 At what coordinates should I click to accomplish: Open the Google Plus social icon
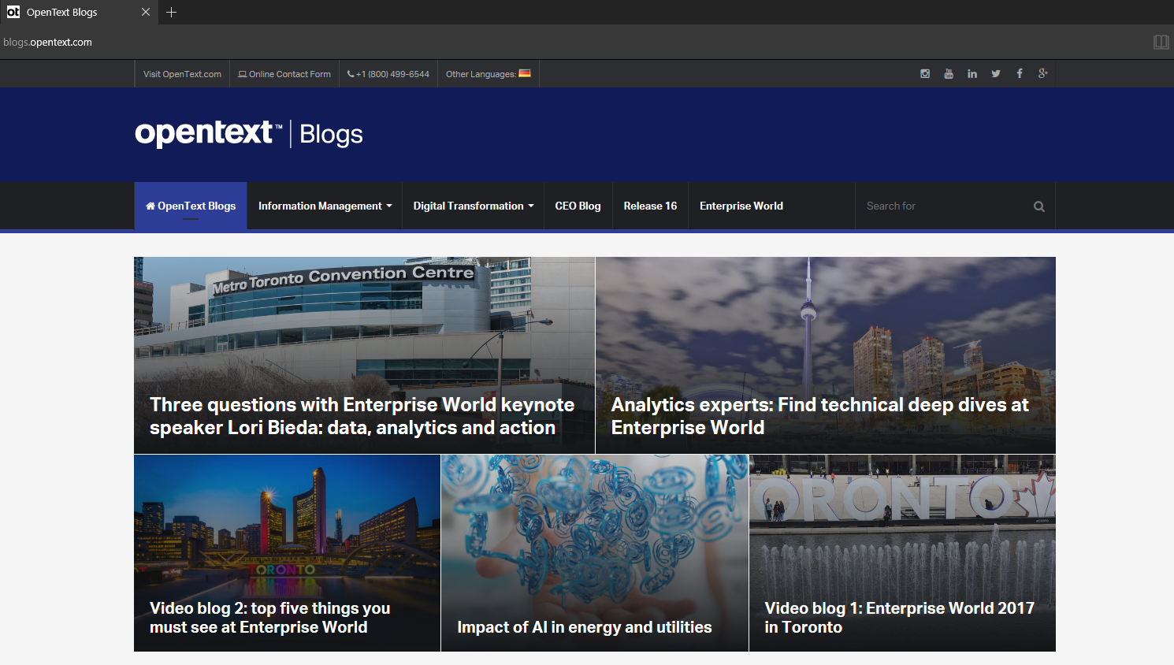(1043, 73)
